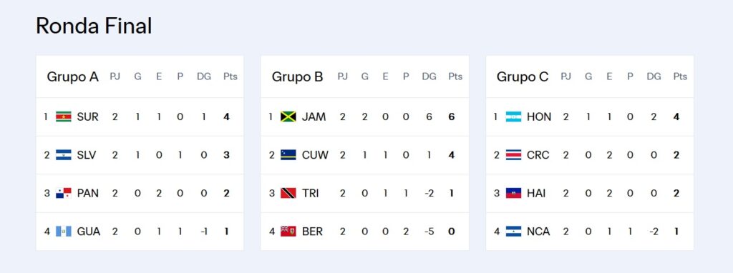Viewport: 733px width, 273px height.
Task: Click the Suriname flag icon
Action: (x=64, y=116)
